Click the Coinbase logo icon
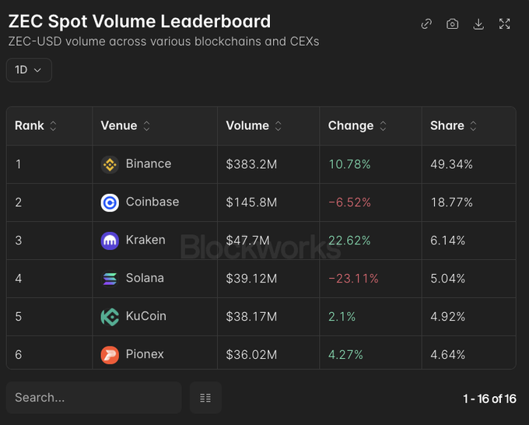This screenshot has width=529, height=425. coord(110,203)
